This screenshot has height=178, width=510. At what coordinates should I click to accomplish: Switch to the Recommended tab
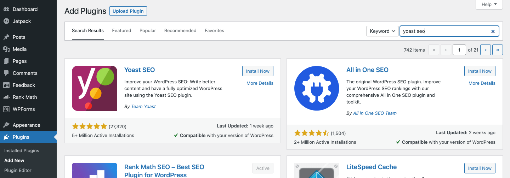(180, 31)
